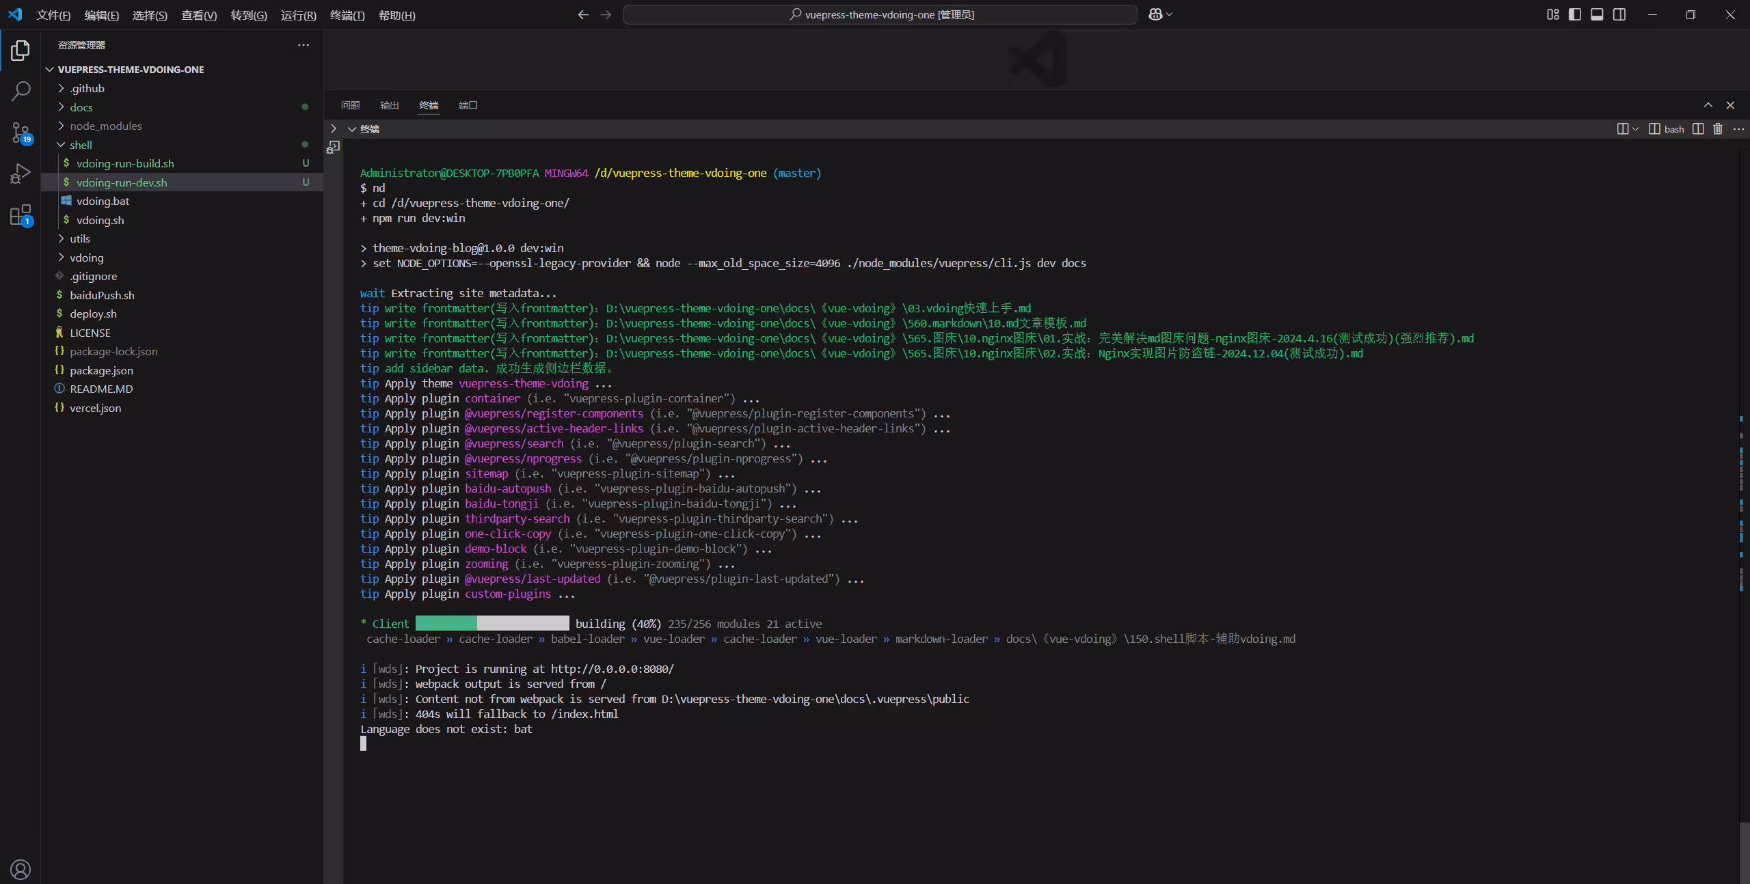The height and width of the screenshot is (884, 1750).
Task: Open vdoing.sh file
Action: tap(182, 220)
